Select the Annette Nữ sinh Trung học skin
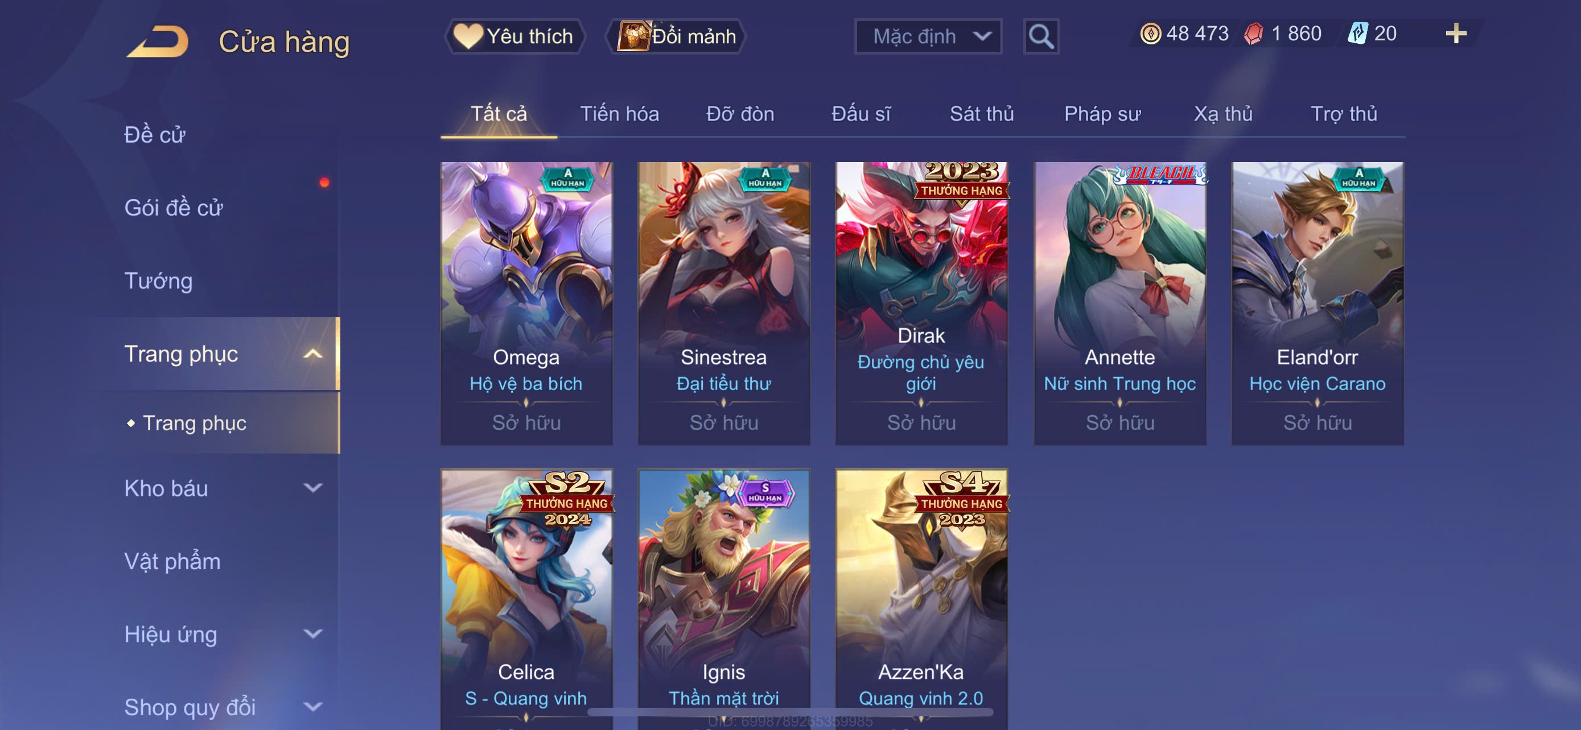This screenshot has width=1581, height=730. 1120,303
